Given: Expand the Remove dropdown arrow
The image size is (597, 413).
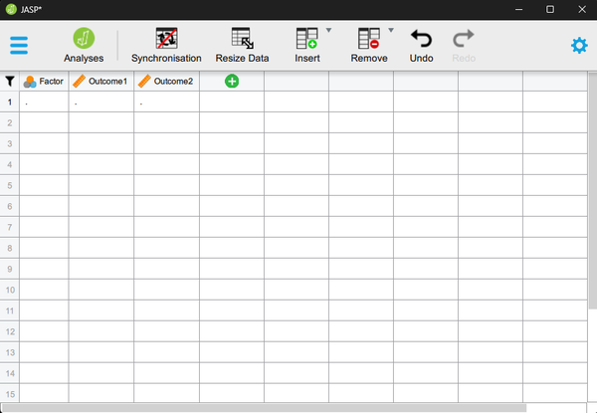Looking at the screenshot, I should click(391, 30).
